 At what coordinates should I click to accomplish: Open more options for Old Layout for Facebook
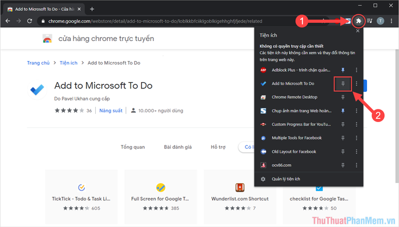click(356, 152)
